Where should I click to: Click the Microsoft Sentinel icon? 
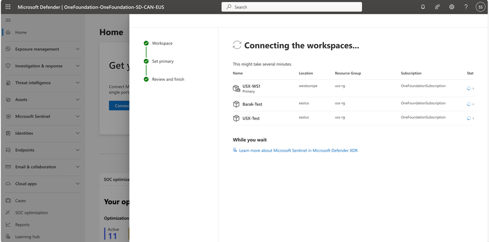[8, 116]
